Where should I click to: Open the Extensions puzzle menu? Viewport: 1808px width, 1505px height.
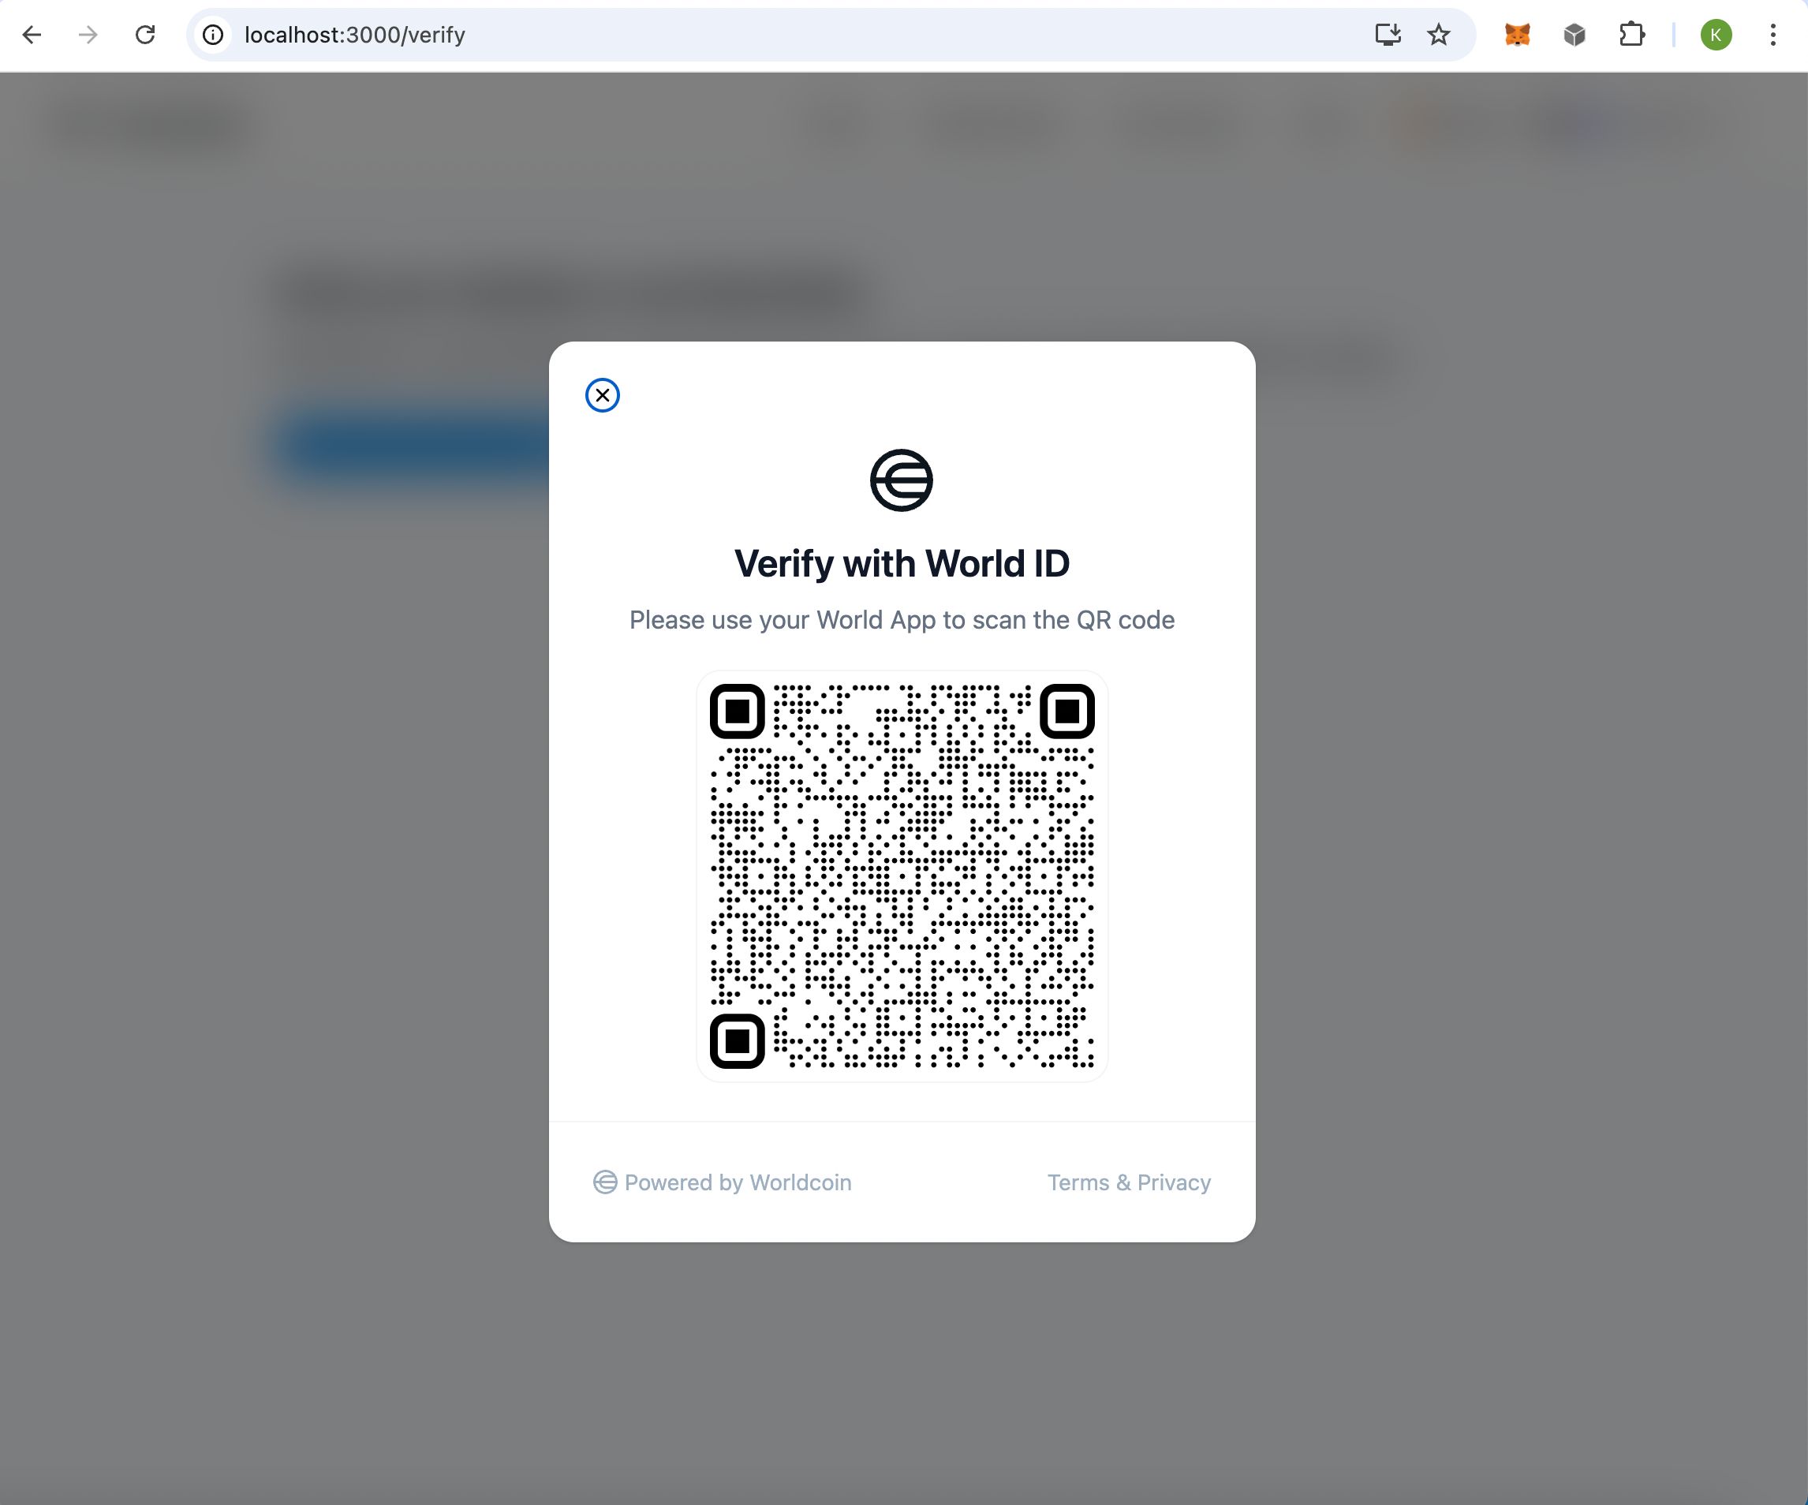coord(1631,35)
